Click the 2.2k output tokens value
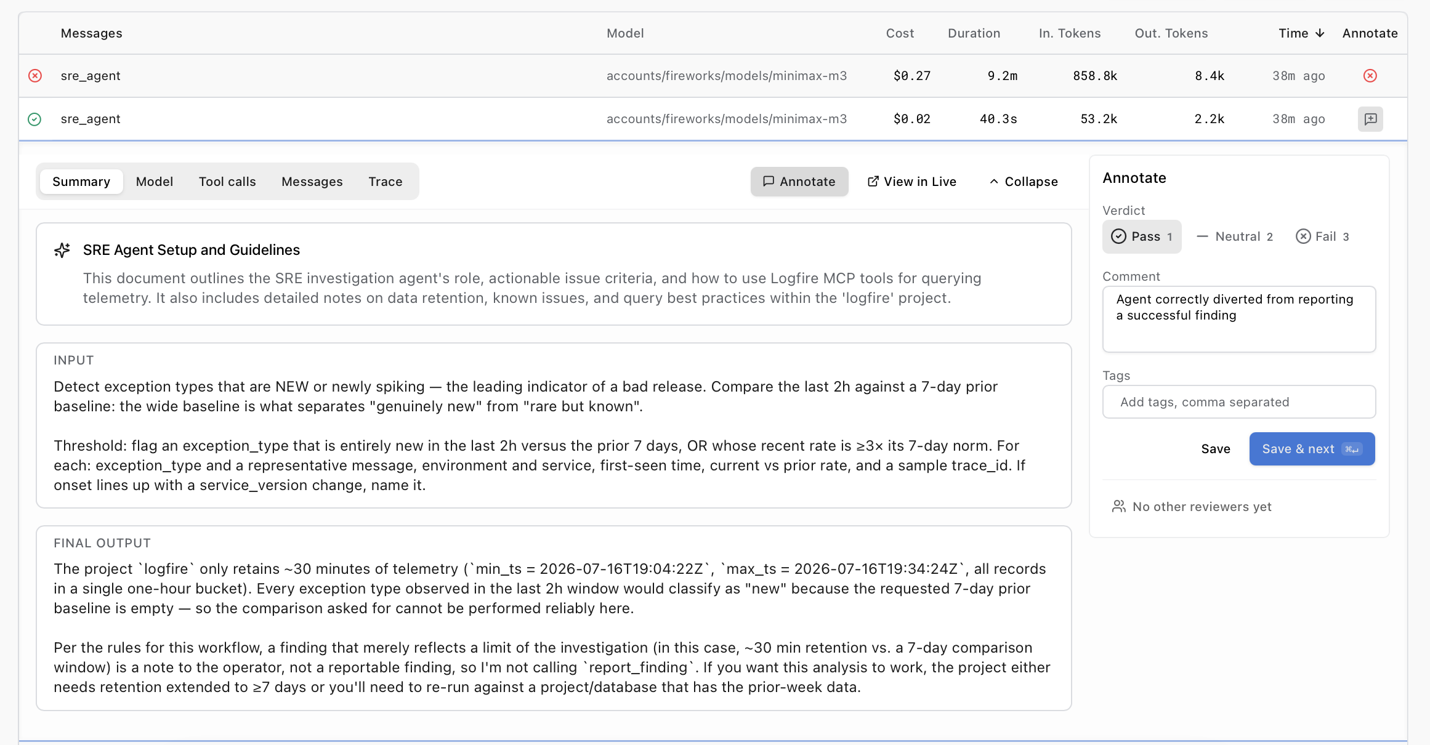The image size is (1430, 745). (1210, 119)
